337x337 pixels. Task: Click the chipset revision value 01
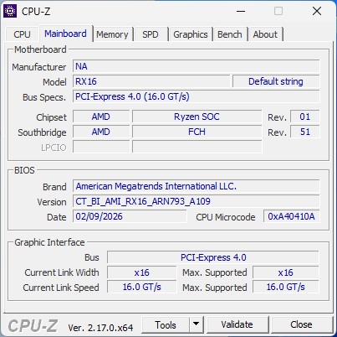[x=305, y=117]
